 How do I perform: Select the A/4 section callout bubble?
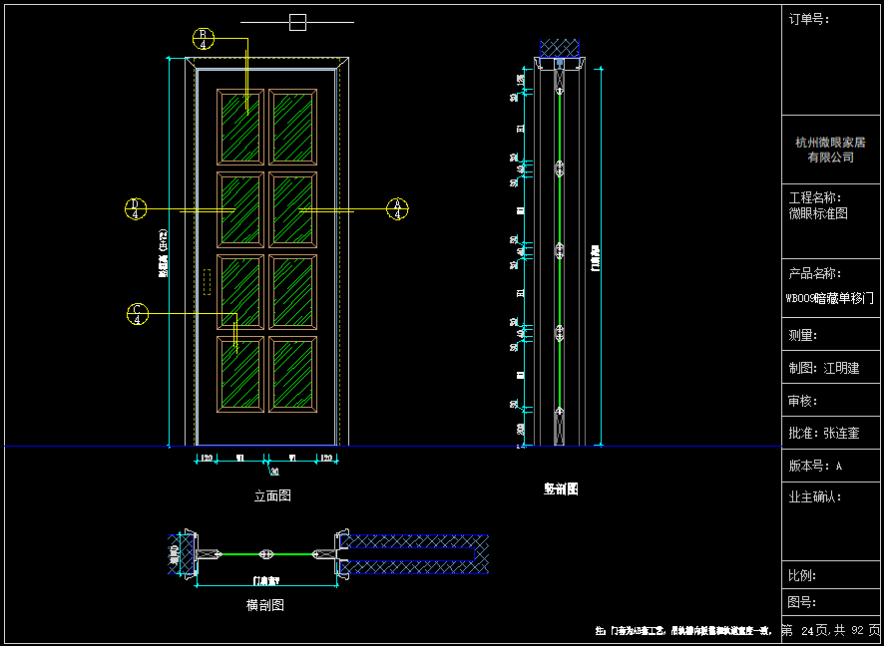pyautogui.click(x=398, y=209)
